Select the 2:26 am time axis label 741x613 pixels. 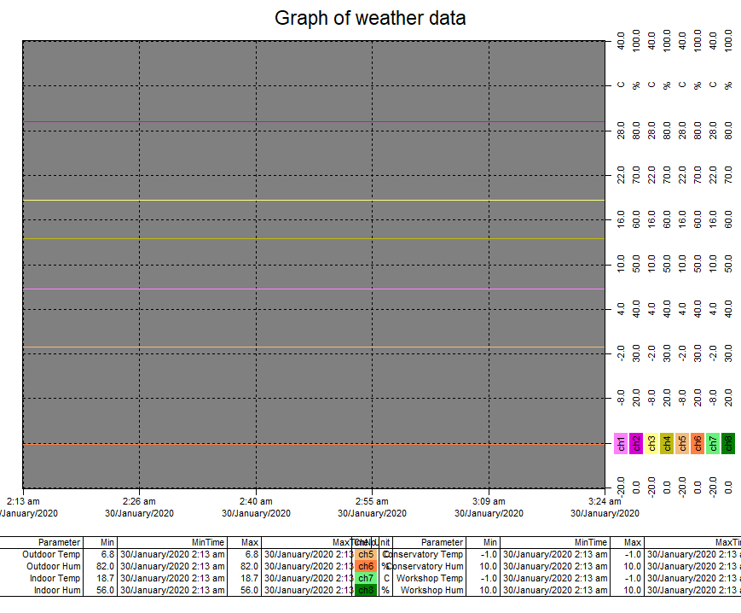pos(139,501)
